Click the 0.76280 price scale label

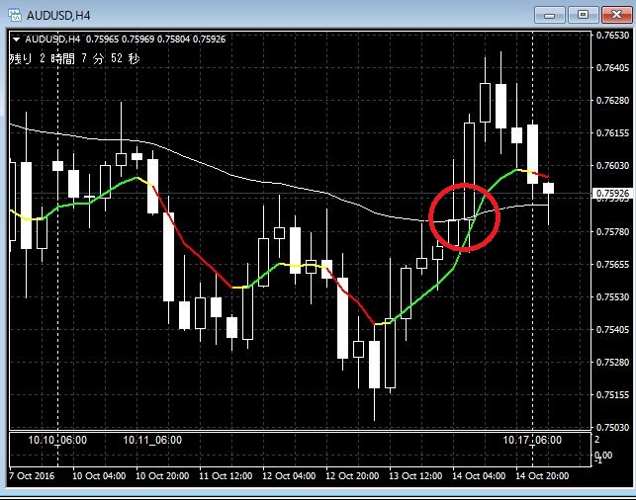(x=612, y=100)
